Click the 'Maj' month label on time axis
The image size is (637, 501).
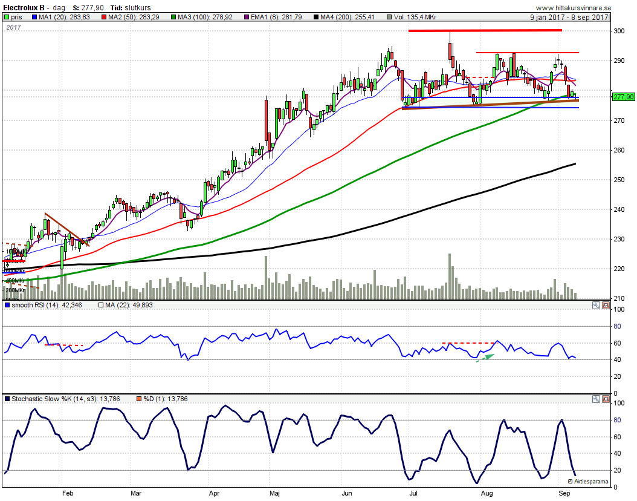pyautogui.click(x=274, y=493)
